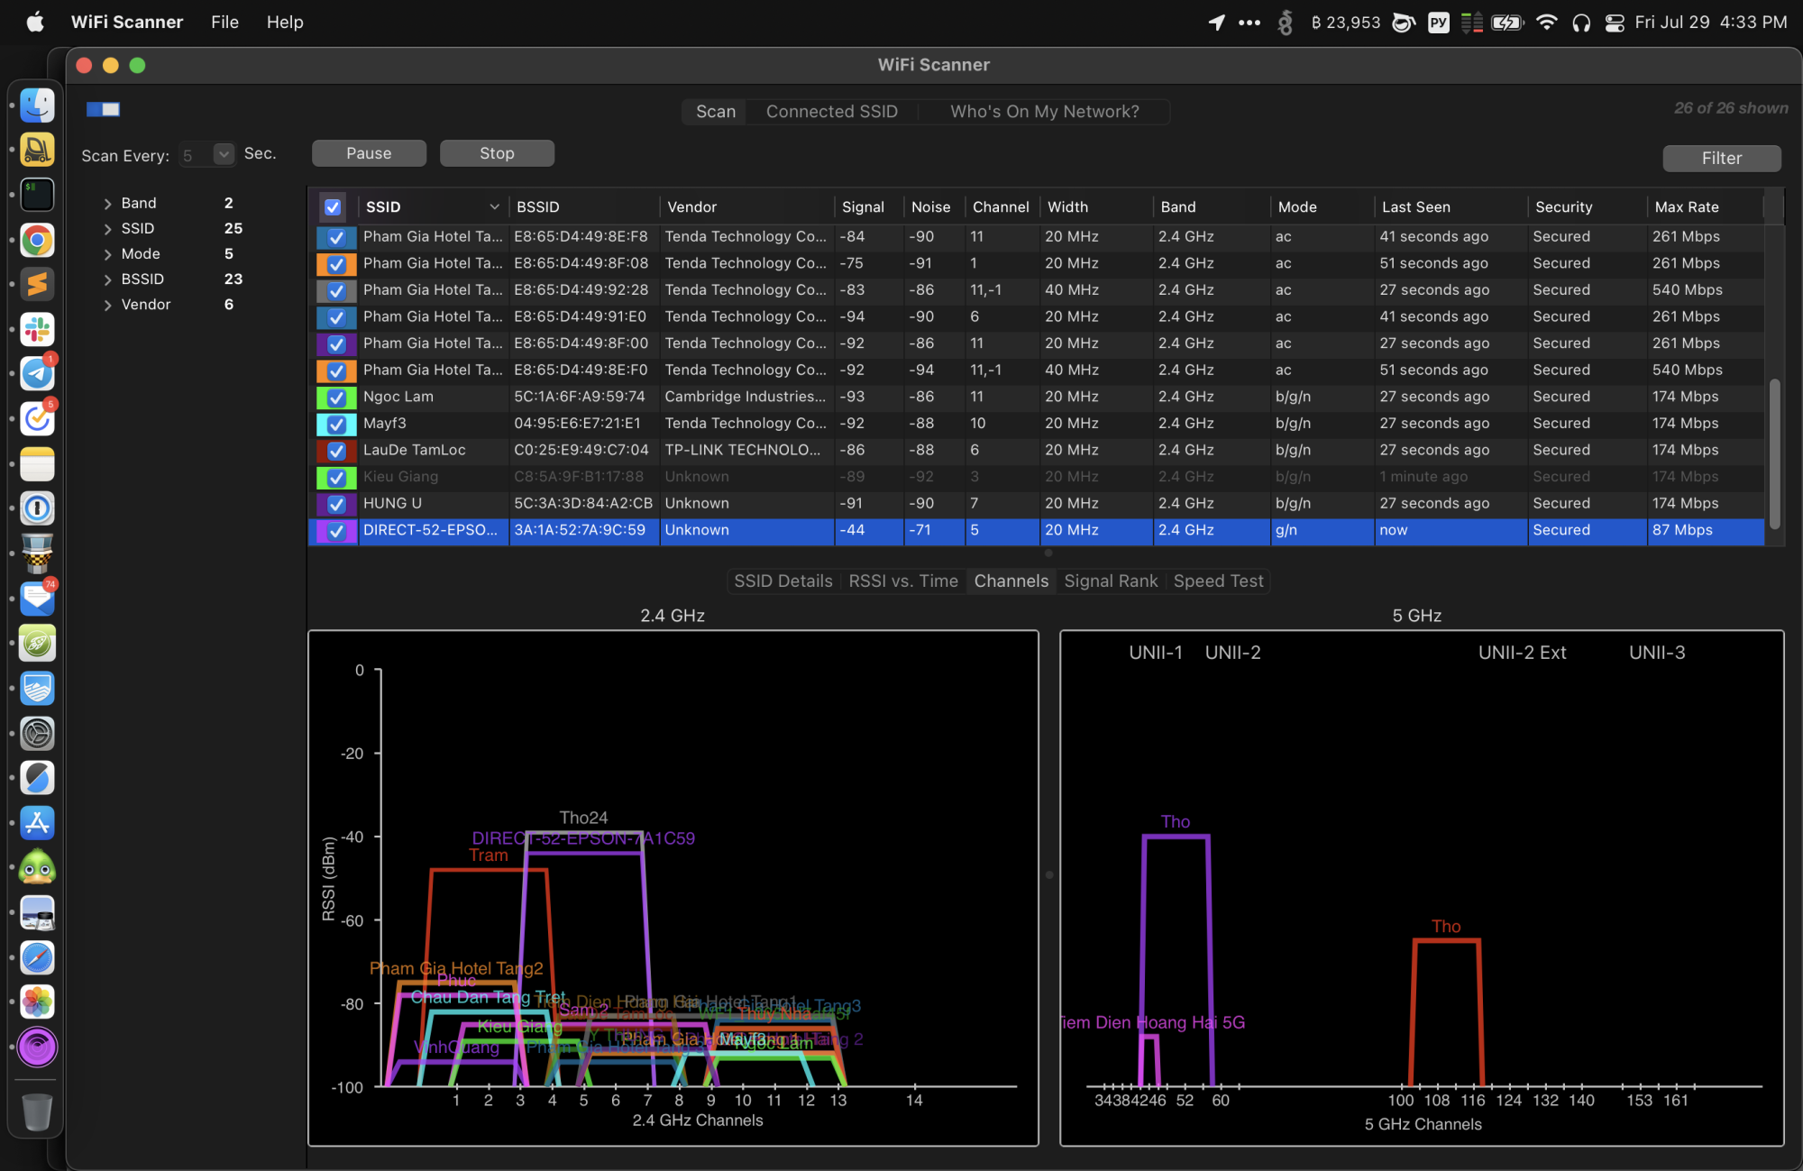
Task: Open Safari from the dock
Action: pyautogui.click(x=37, y=957)
